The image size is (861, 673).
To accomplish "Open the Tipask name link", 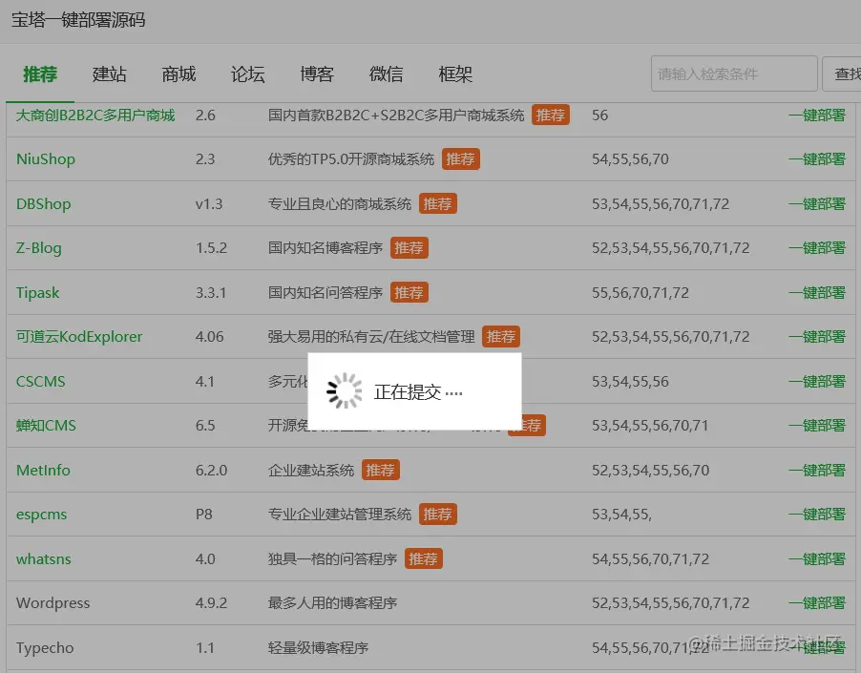I will [37, 292].
